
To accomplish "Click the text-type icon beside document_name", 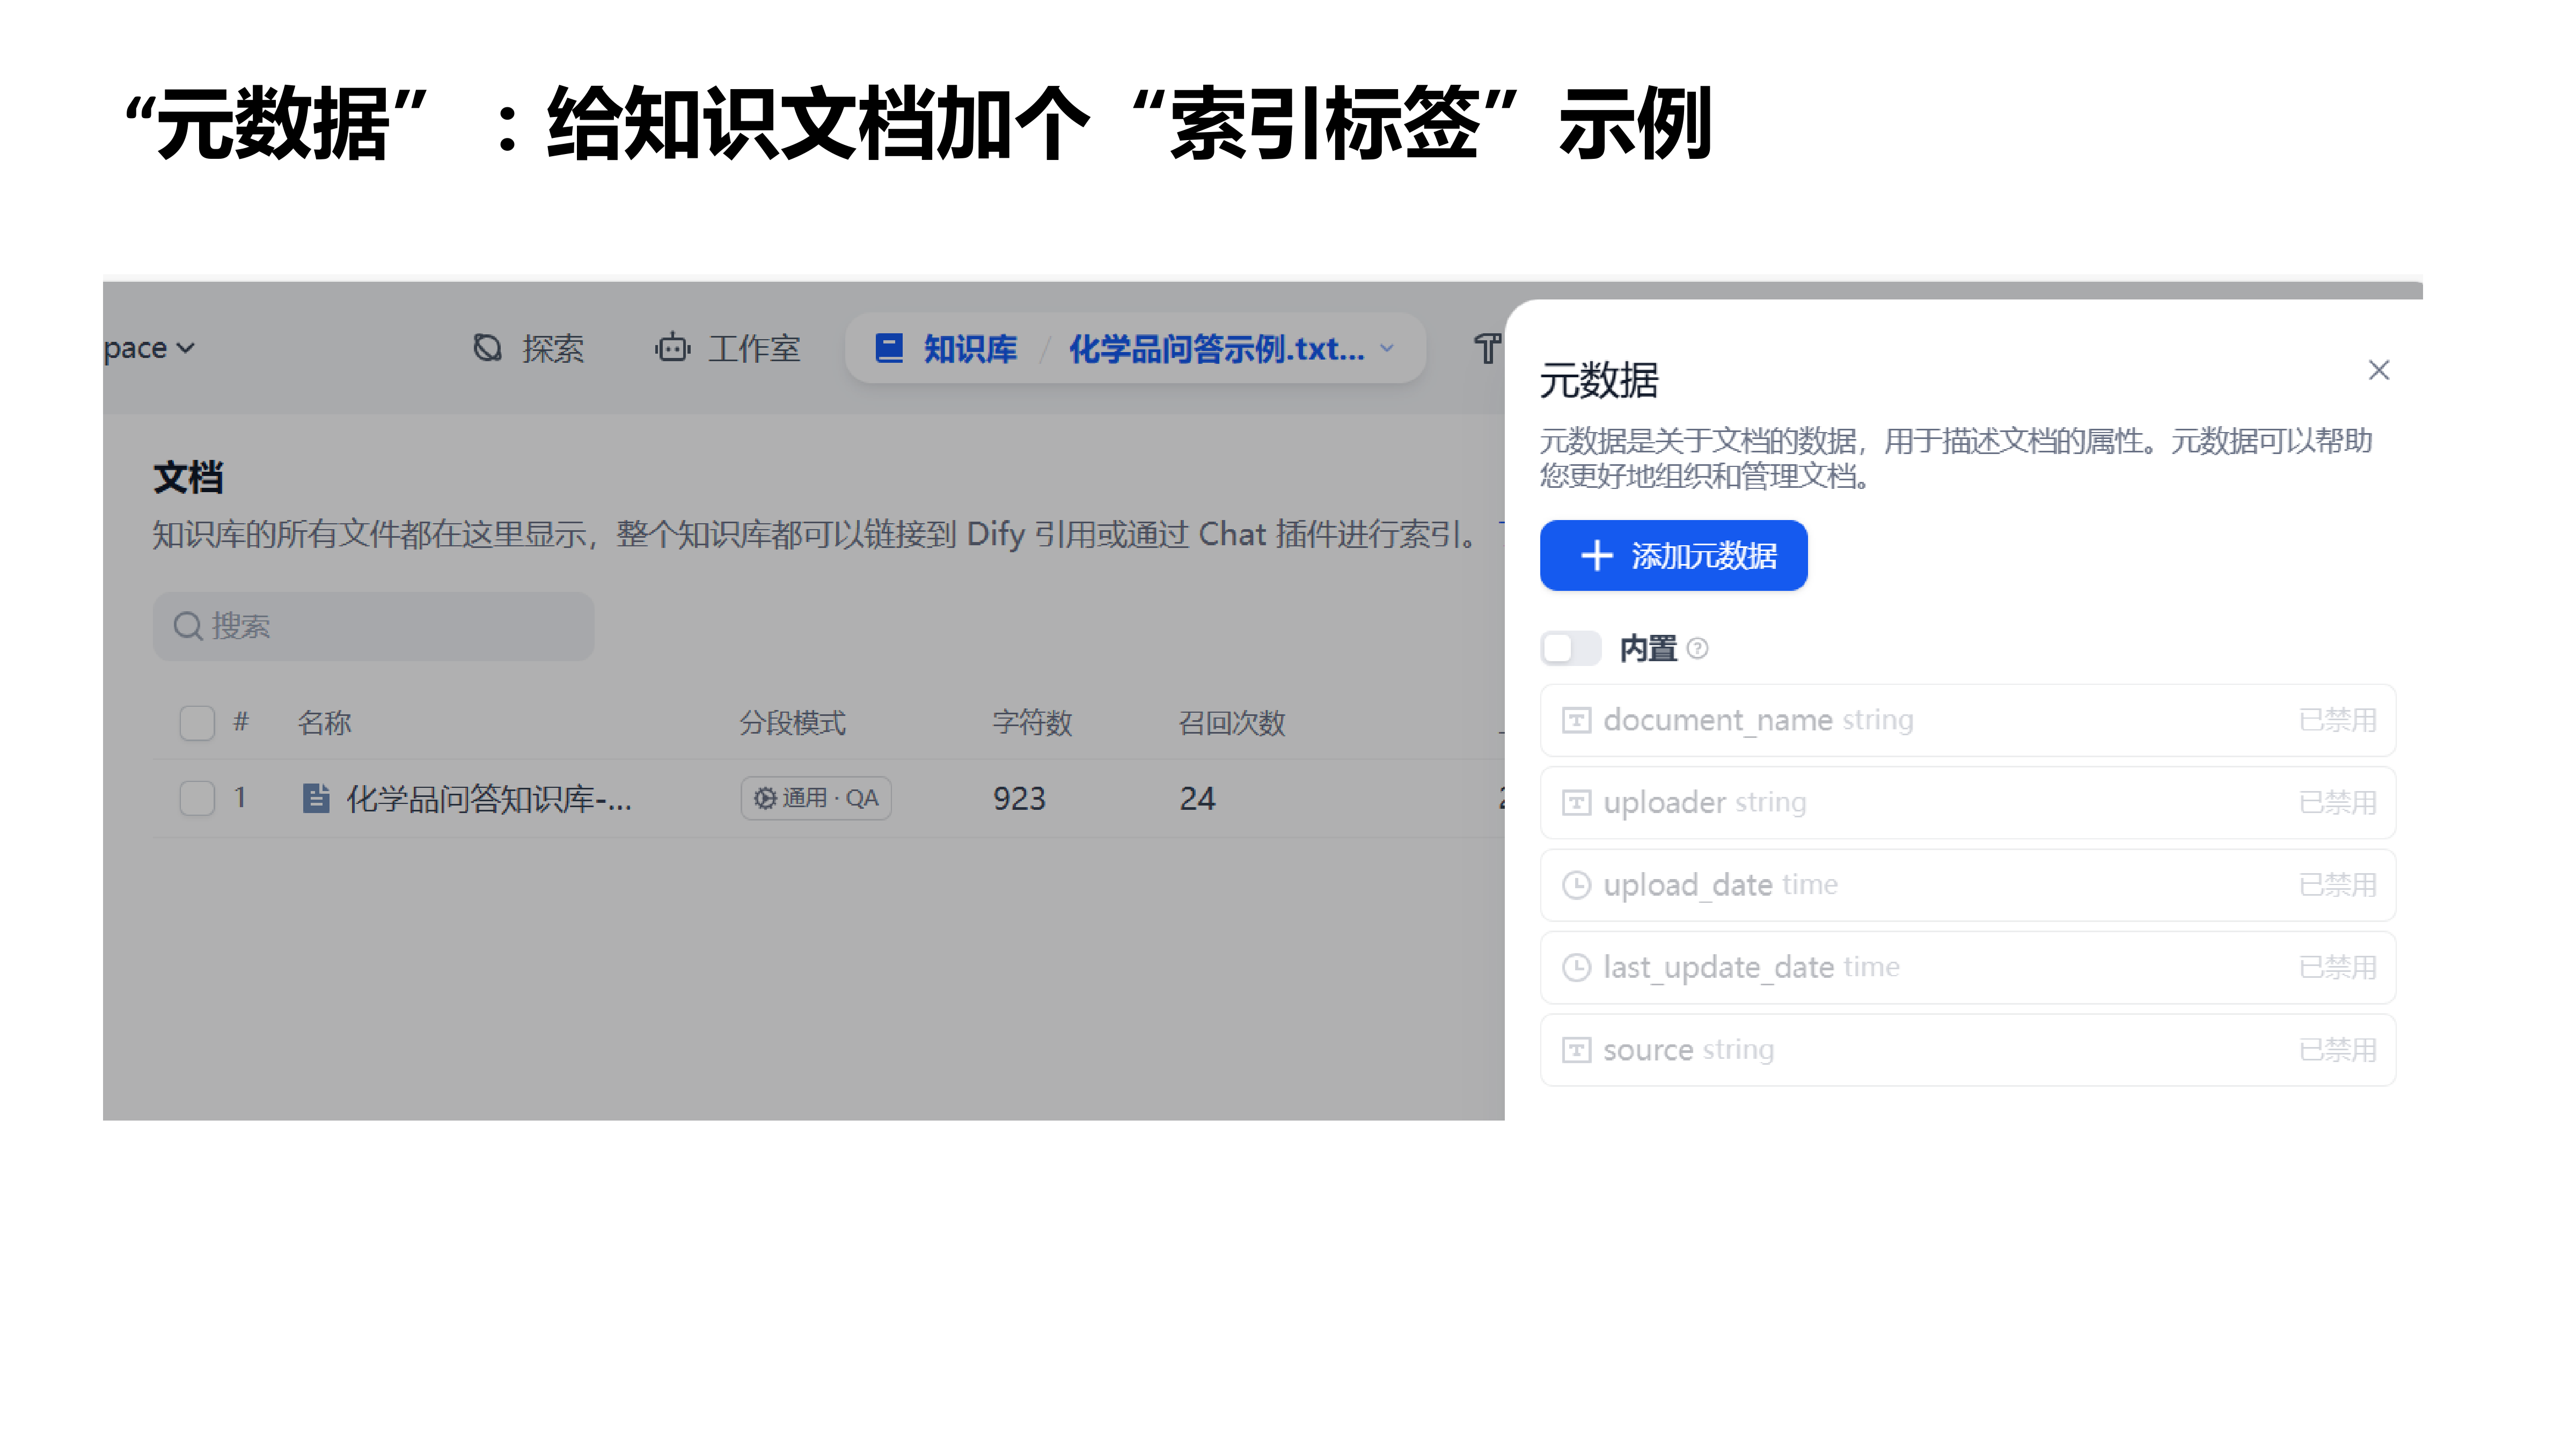I will [1576, 719].
